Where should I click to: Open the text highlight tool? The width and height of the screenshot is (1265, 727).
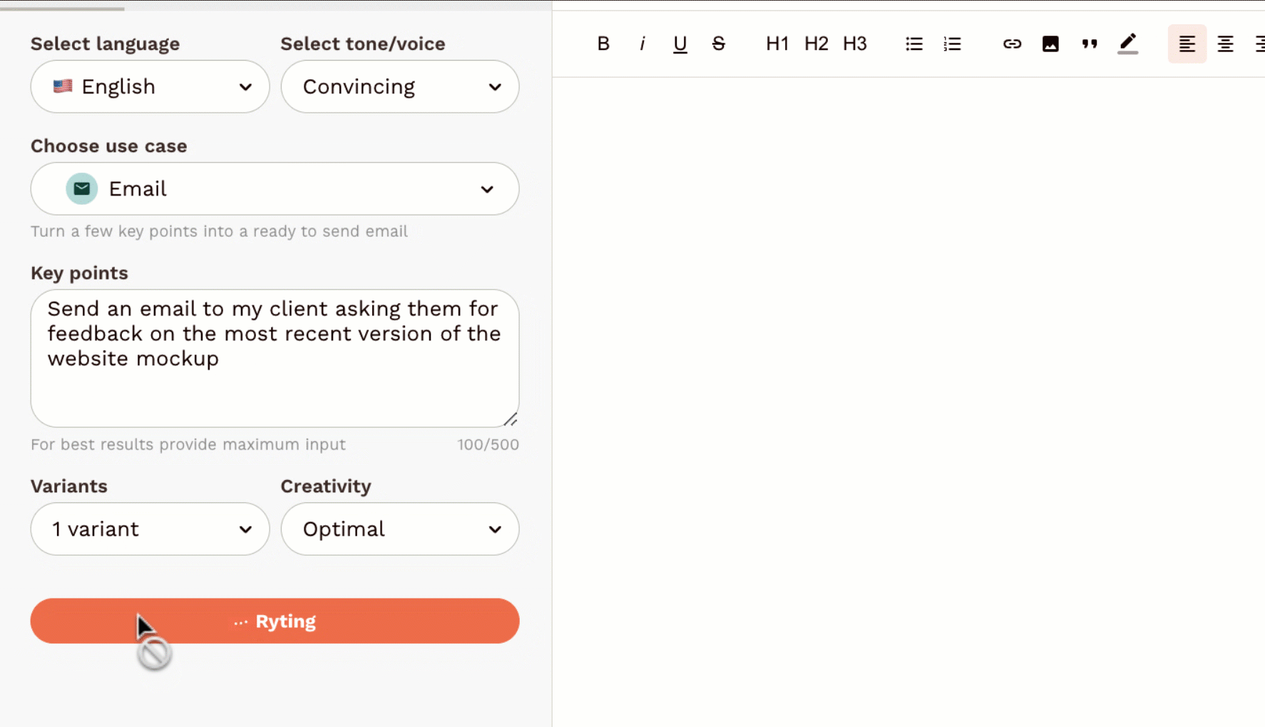[x=1127, y=44]
